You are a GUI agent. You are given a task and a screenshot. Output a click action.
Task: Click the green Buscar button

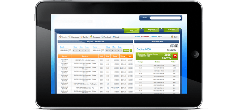pyautogui.click(x=126, y=50)
